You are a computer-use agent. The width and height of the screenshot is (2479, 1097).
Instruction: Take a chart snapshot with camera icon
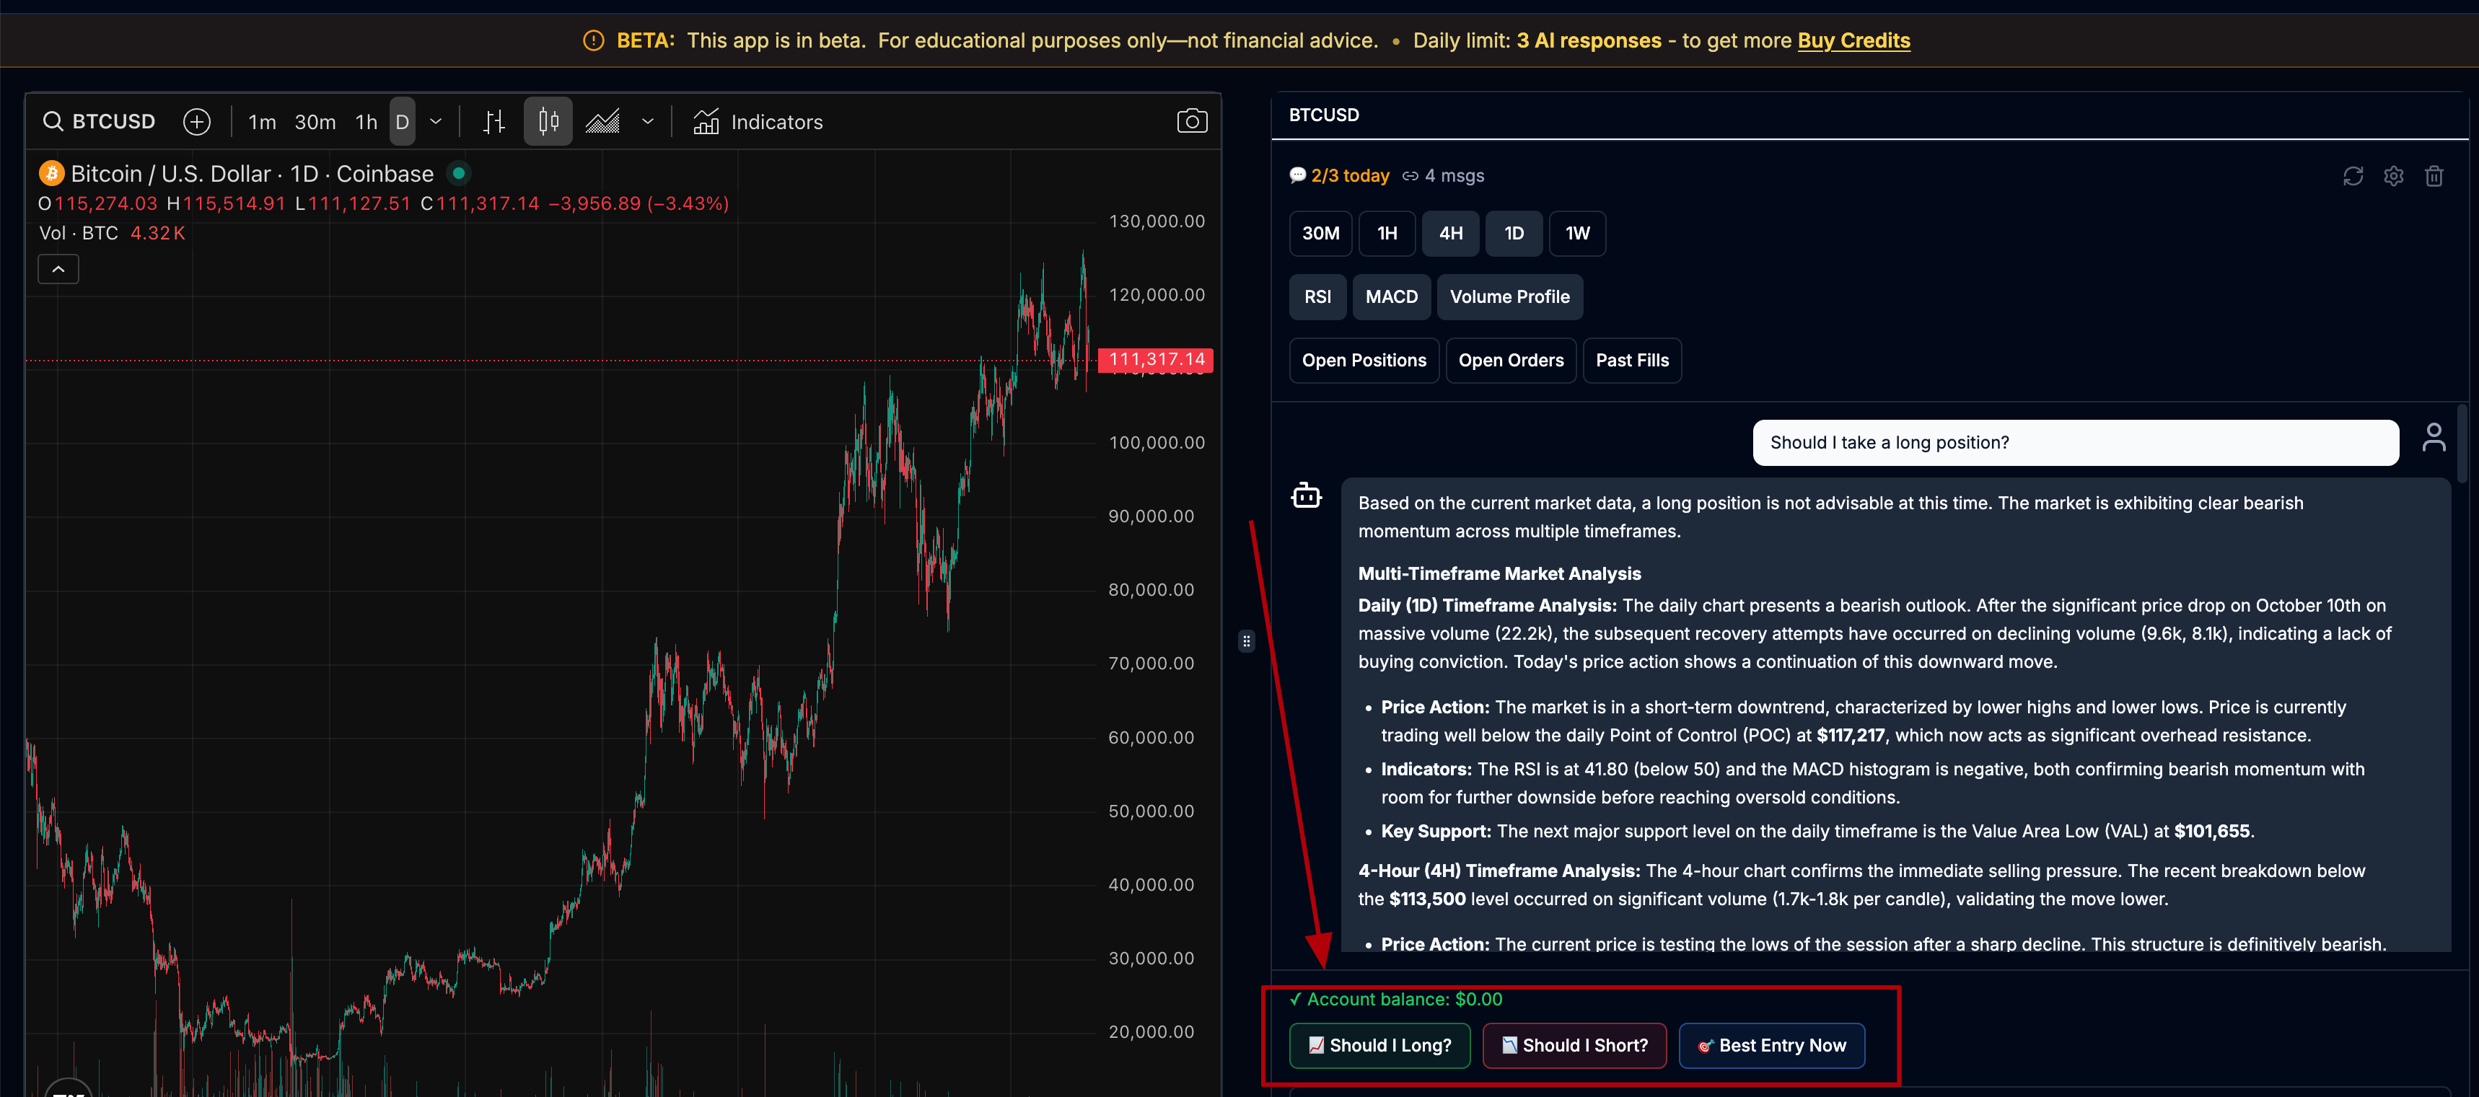pyautogui.click(x=1191, y=121)
